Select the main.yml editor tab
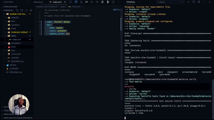Viewport: 214px width, 120px height. pyautogui.click(x=57, y=2)
